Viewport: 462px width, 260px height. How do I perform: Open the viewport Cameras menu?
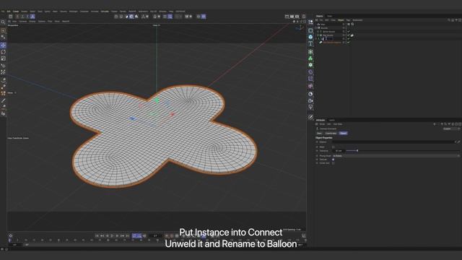[x=22, y=21]
